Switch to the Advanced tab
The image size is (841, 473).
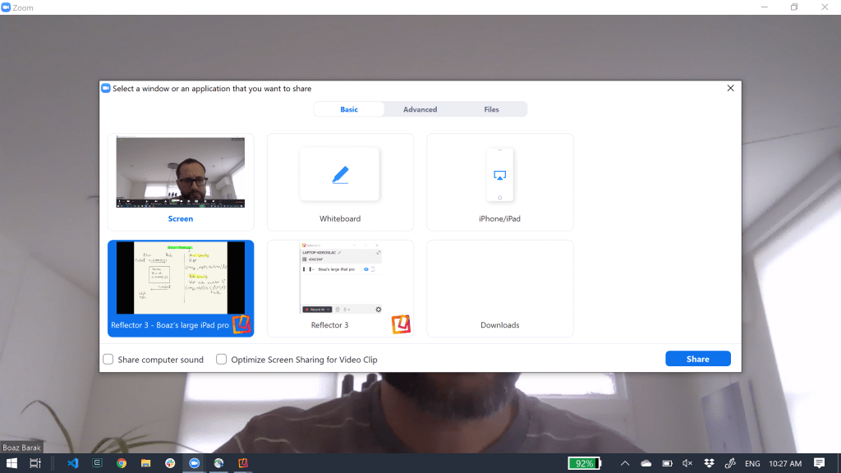click(420, 109)
